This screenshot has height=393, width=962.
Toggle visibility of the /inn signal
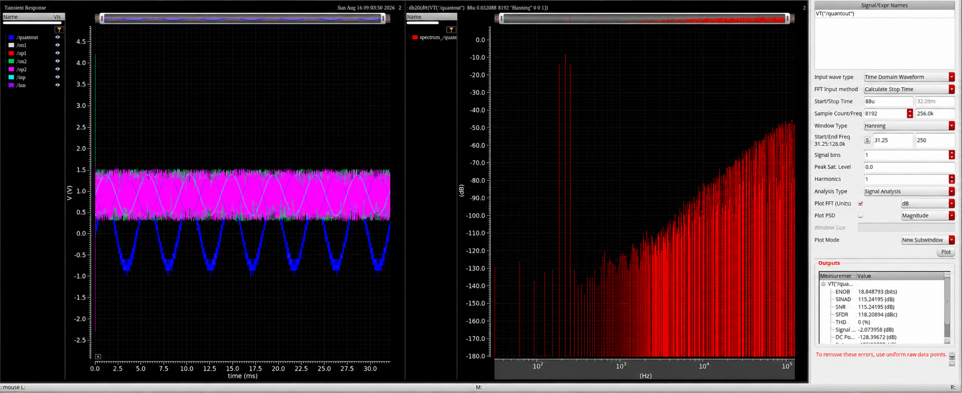click(x=57, y=85)
